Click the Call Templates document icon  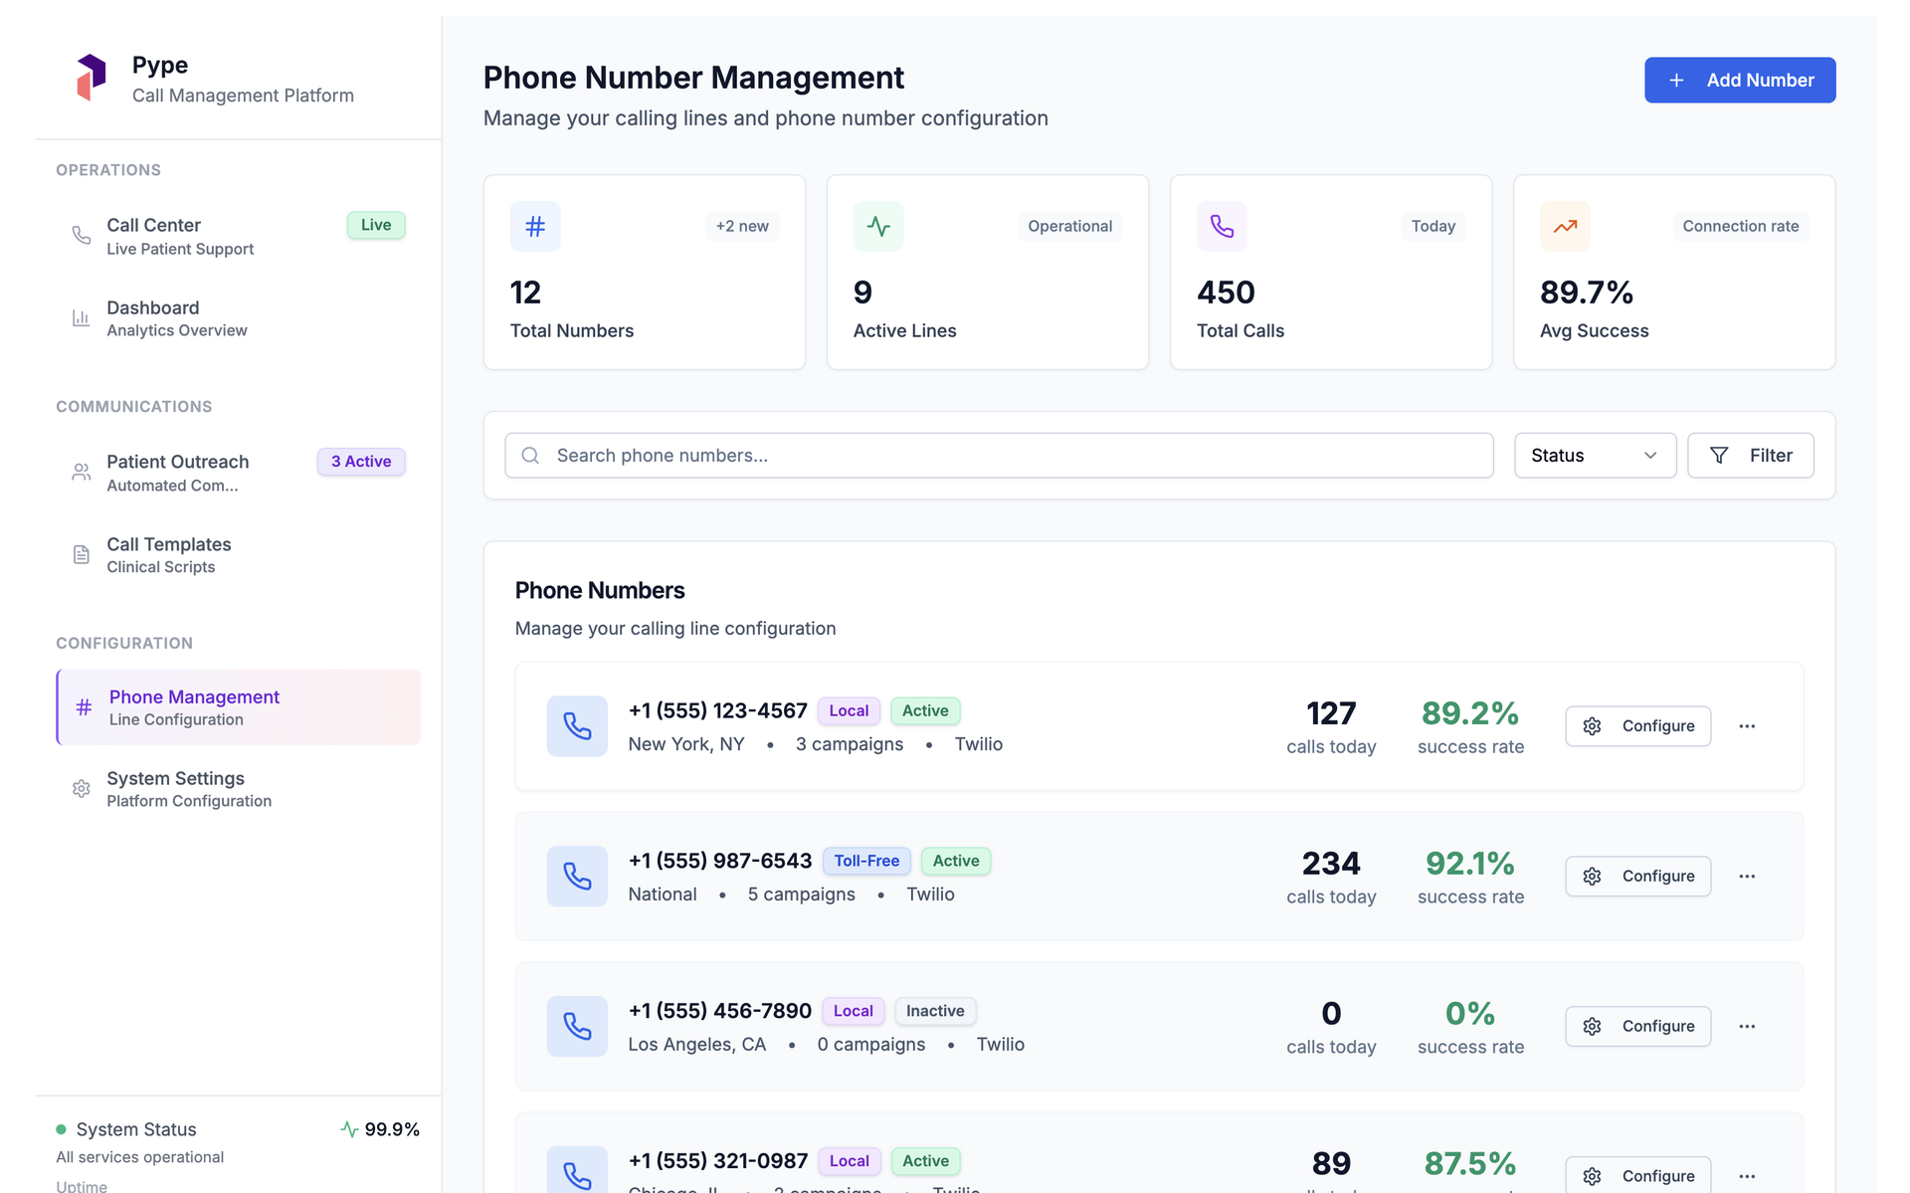[x=82, y=555]
